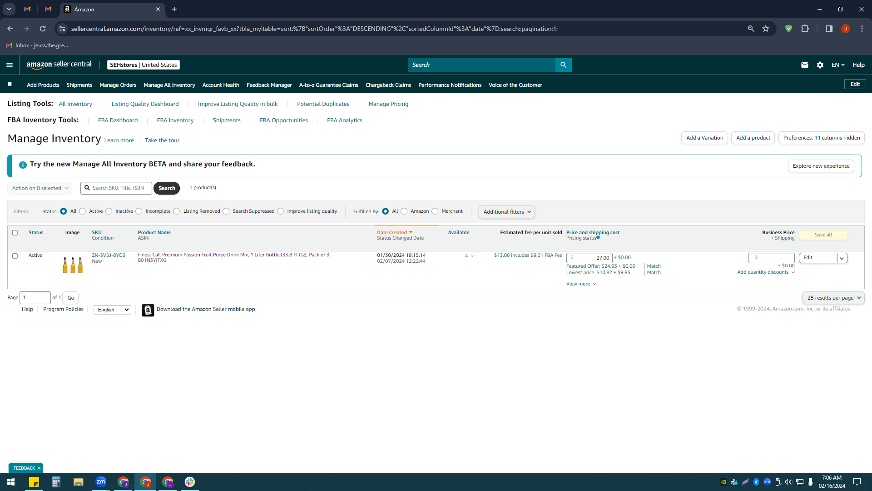Select the All status radio button
The width and height of the screenshot is (872, 491).
click(x=64, y=211)
